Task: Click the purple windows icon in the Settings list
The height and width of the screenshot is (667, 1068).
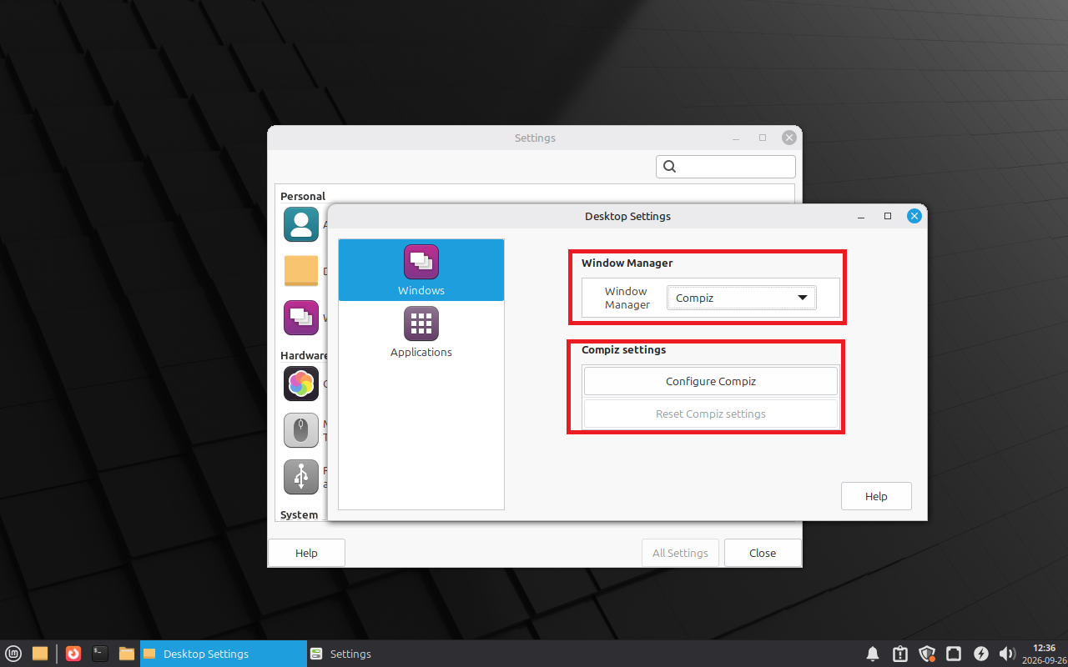Action: coord(301,318)
